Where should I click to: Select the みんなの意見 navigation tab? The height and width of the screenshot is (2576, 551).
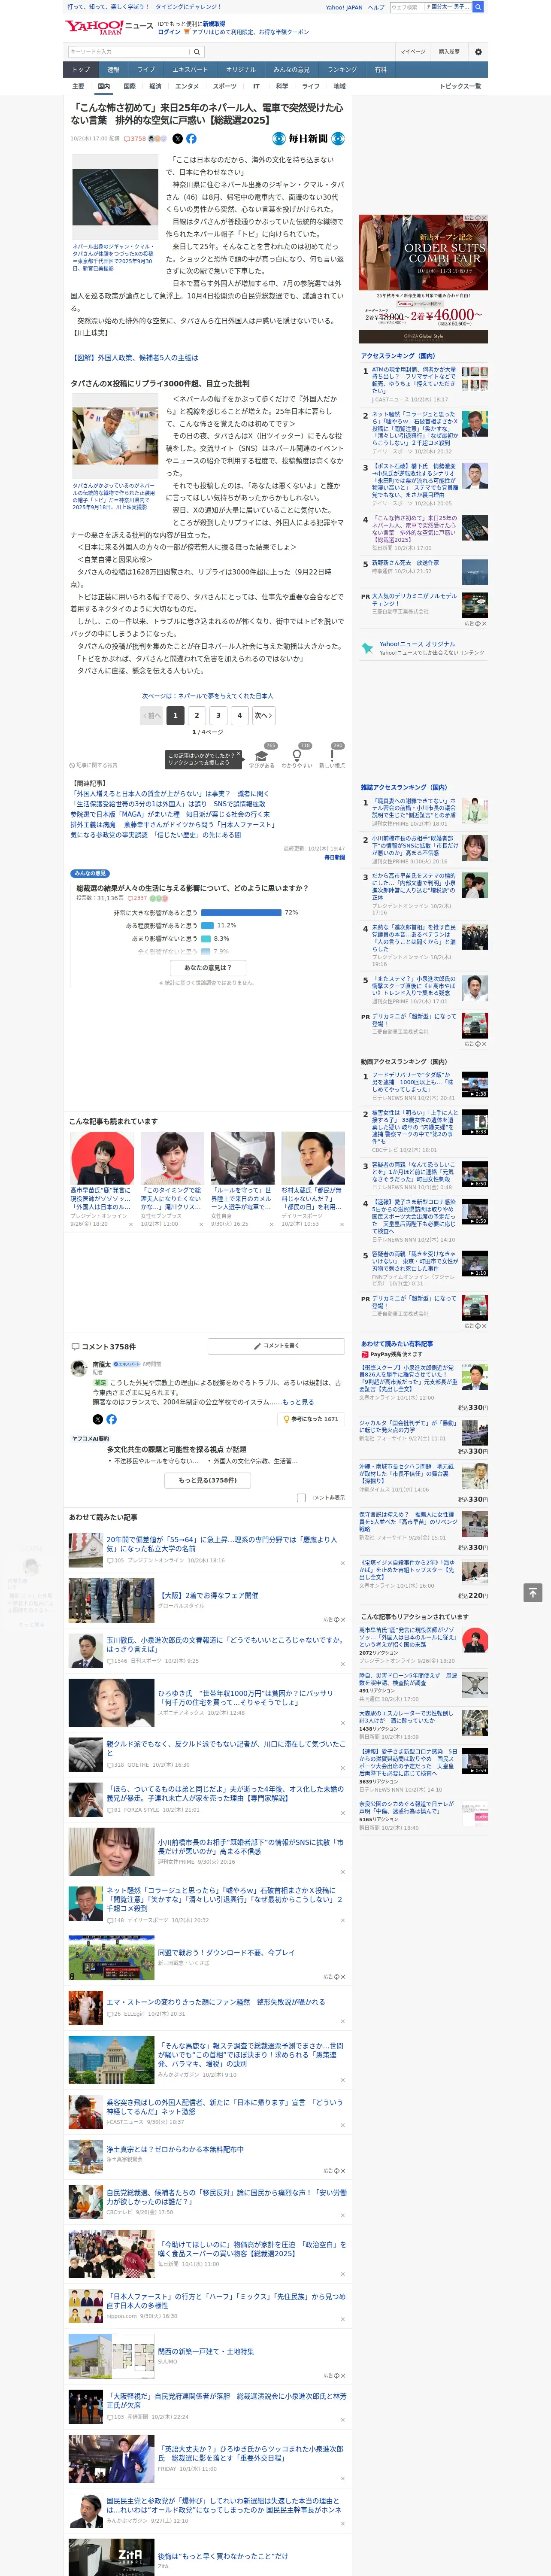point(291,69)
